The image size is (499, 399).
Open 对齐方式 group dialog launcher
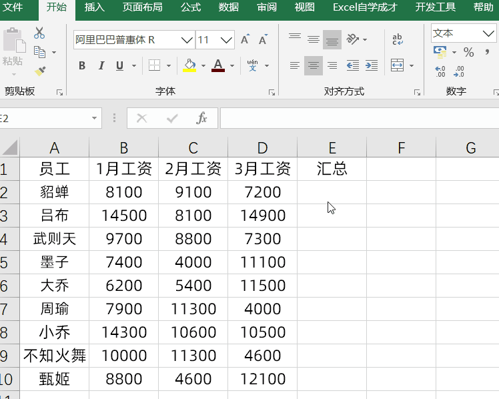(417, 93)
